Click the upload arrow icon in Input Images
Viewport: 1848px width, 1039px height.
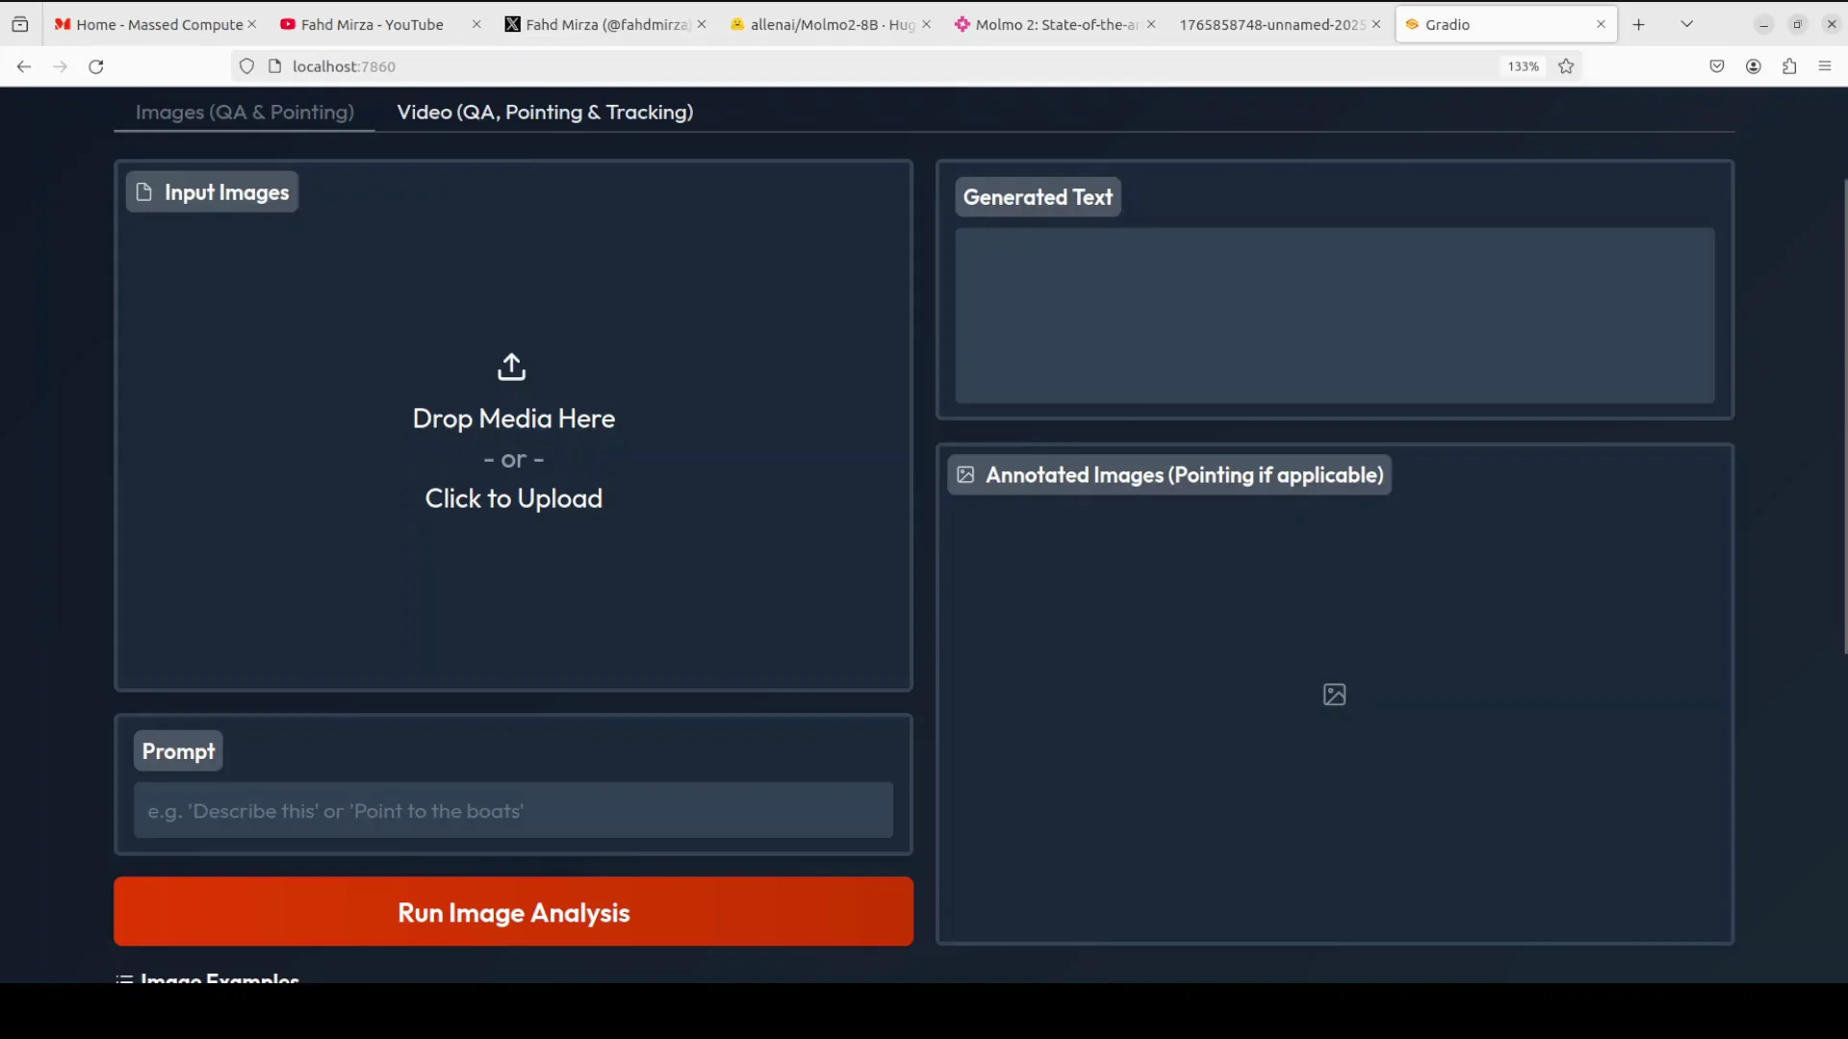pyautogui.click(x=511, y=367)
